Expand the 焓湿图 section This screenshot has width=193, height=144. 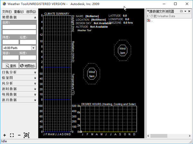pyautogui.click(x=35, y=78)
